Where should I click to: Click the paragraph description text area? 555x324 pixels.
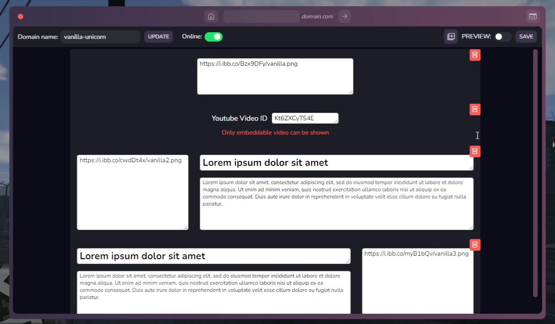[x=336, y=203]
